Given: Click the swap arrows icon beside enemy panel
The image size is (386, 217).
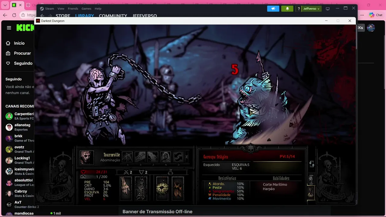Looking at the screenshot, I should pyautogui.click(x=312, y=164).
